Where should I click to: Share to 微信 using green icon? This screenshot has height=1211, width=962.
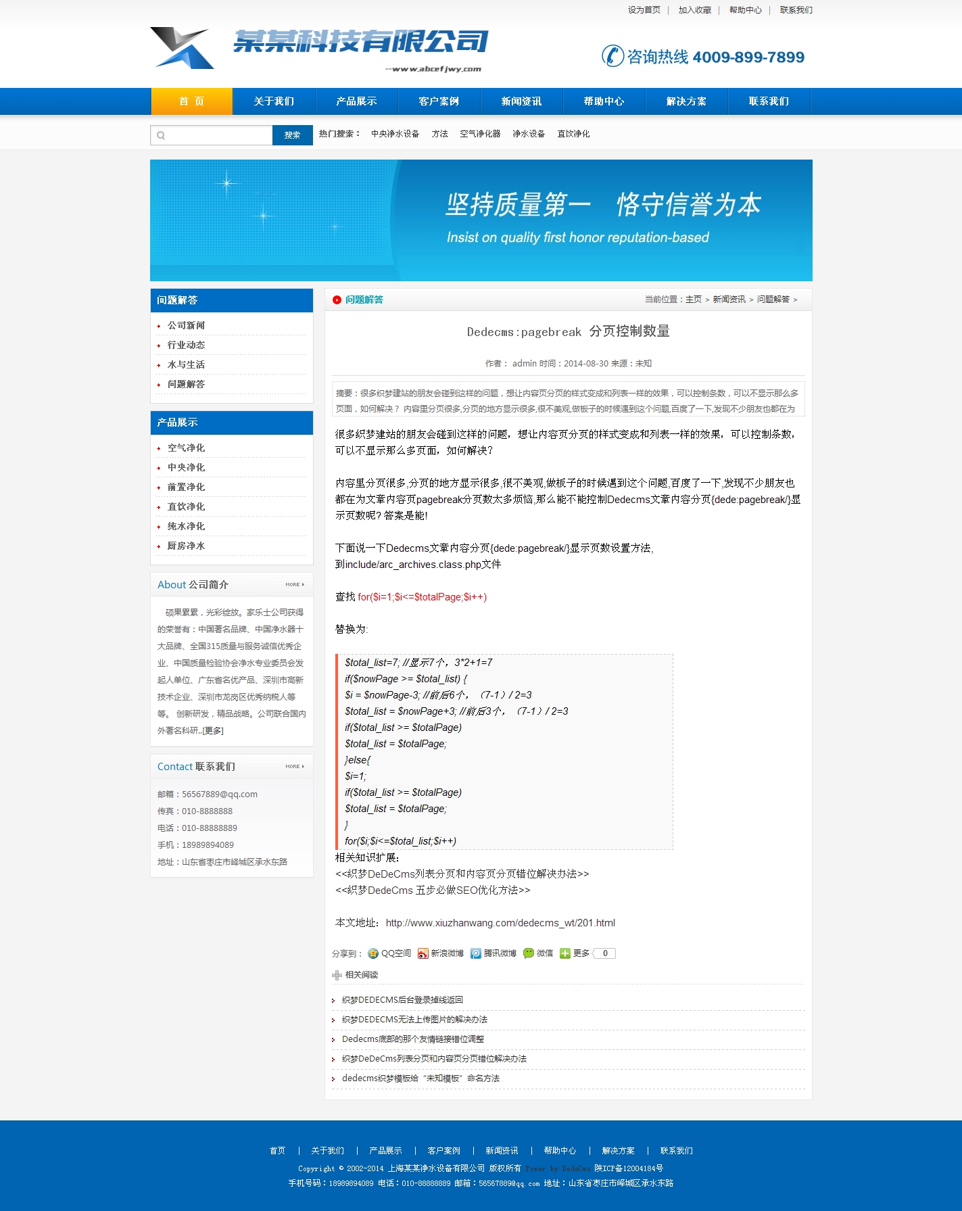(x=529, y=953)
